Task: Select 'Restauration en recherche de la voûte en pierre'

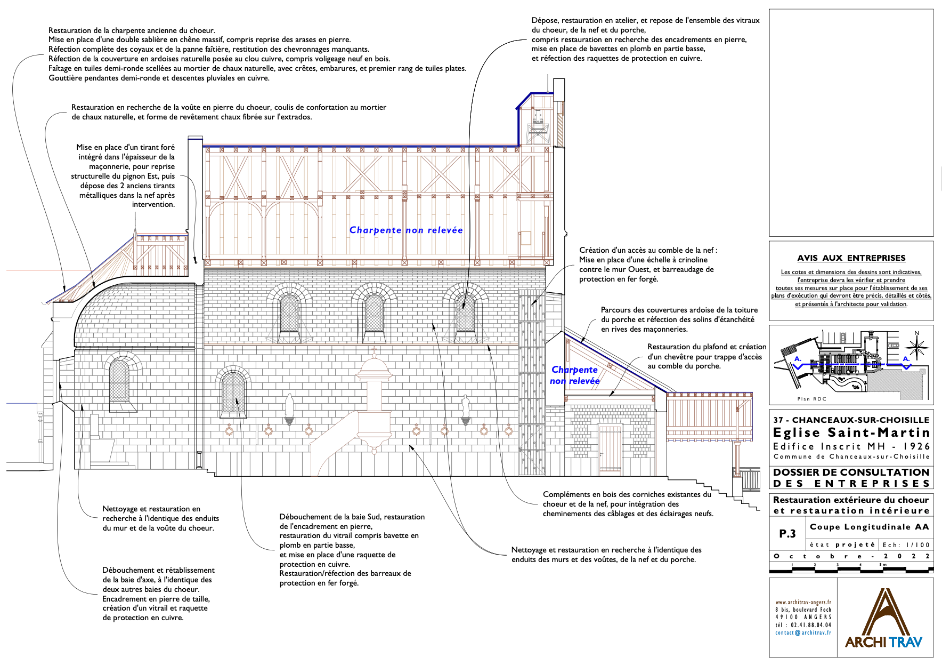Action: pos(229,107)
